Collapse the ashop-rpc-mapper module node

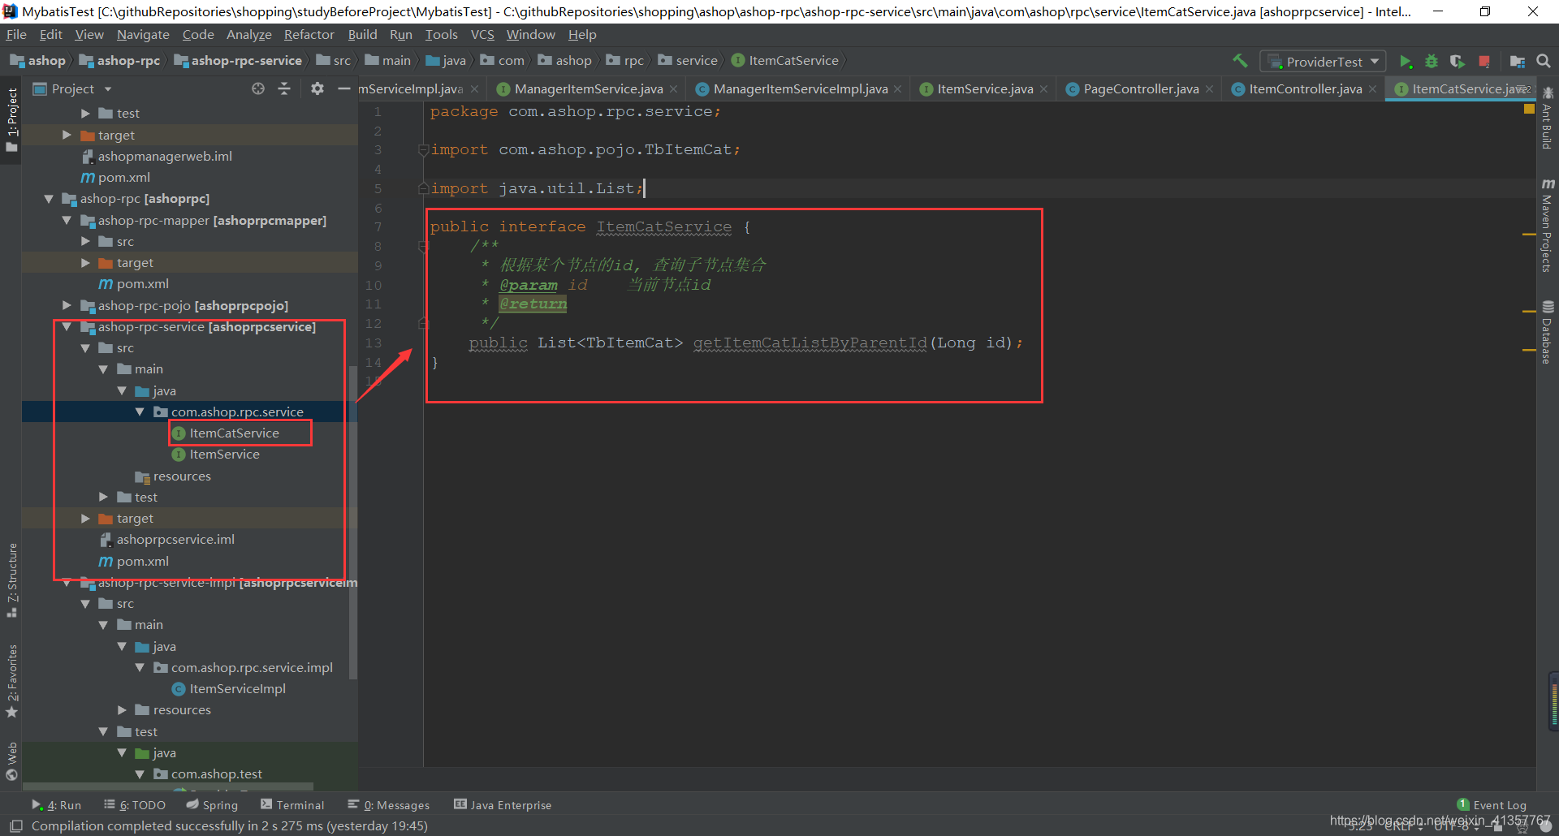[67, 220]
